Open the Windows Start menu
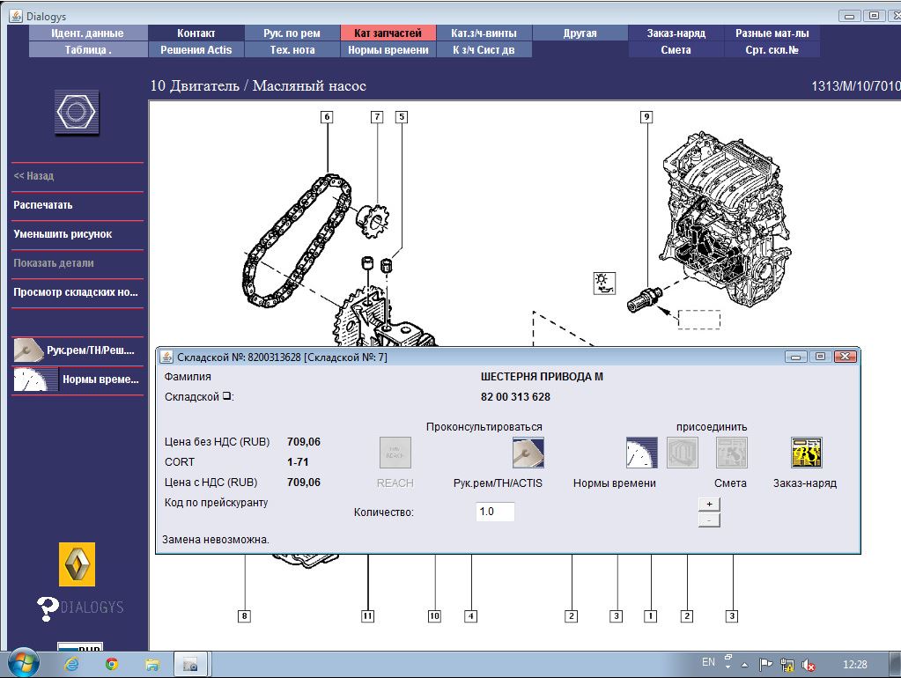Screen dimensions: 901x678 pos(23,664)
